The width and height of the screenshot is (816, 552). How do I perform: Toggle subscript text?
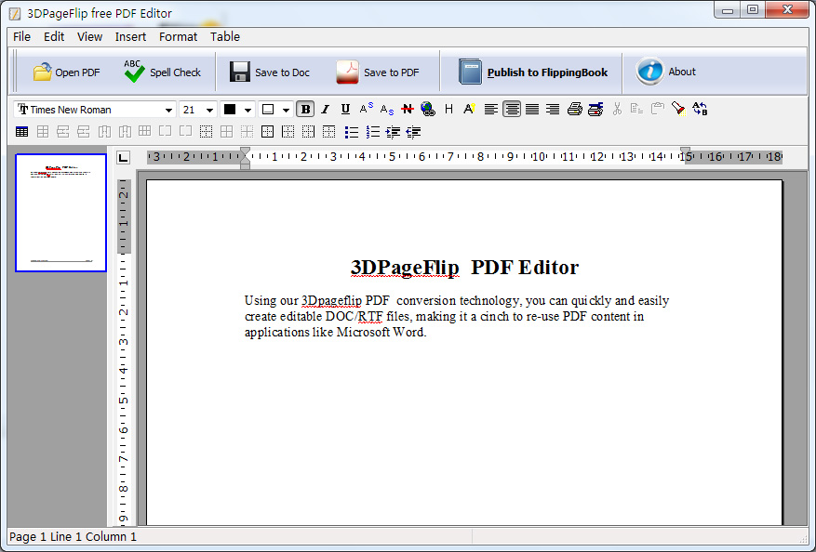click(387, 110)
